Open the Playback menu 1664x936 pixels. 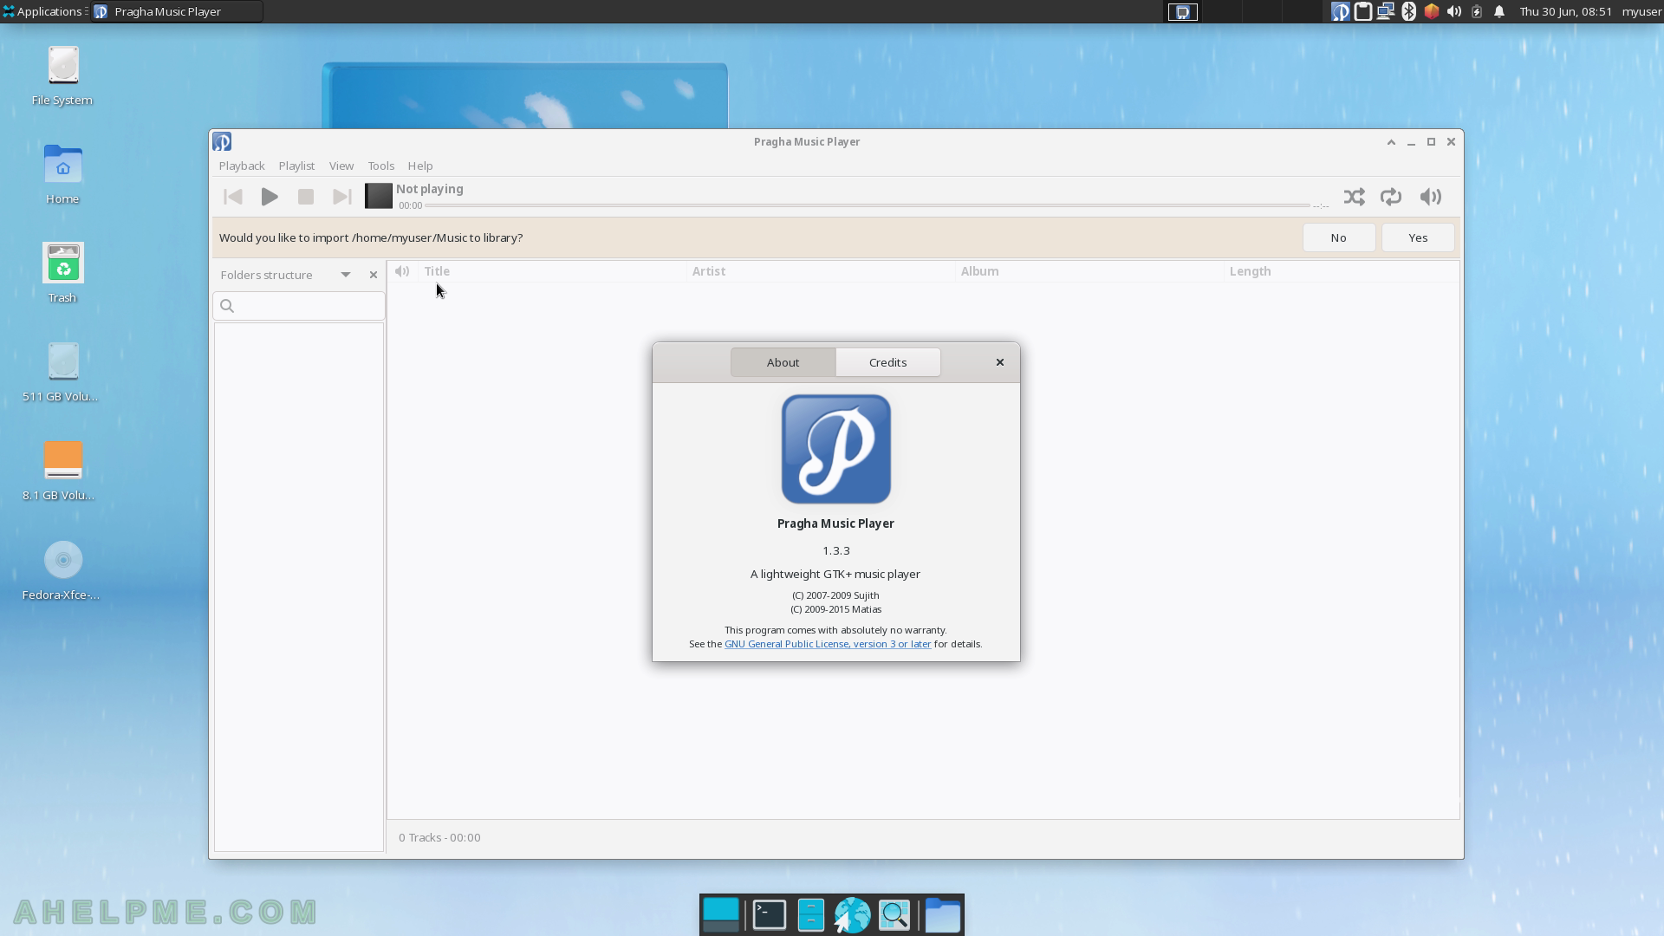(242, 166)
